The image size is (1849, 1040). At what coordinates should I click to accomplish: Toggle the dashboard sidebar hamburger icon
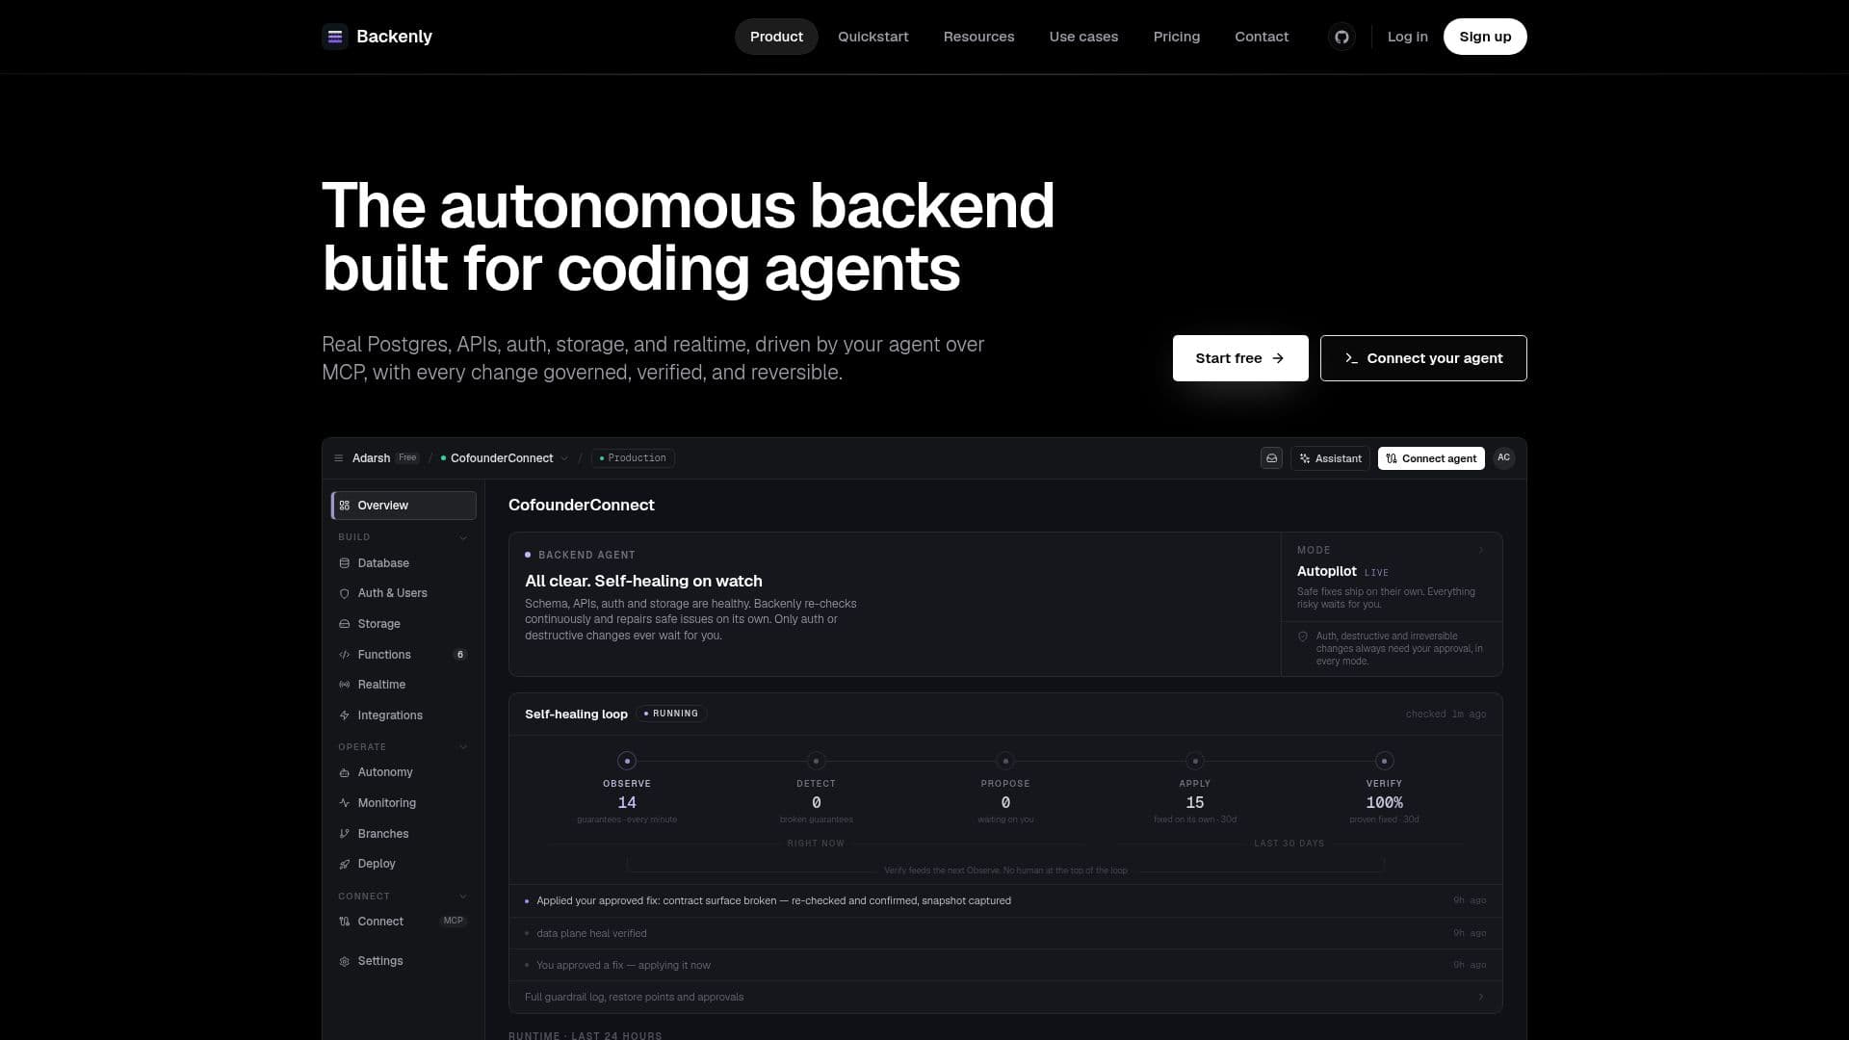[x=338, y=458]
